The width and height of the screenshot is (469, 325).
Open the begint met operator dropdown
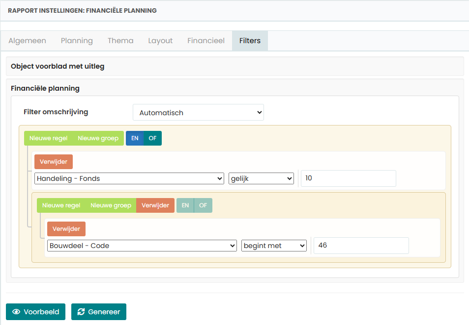click(x=274, y=246)
